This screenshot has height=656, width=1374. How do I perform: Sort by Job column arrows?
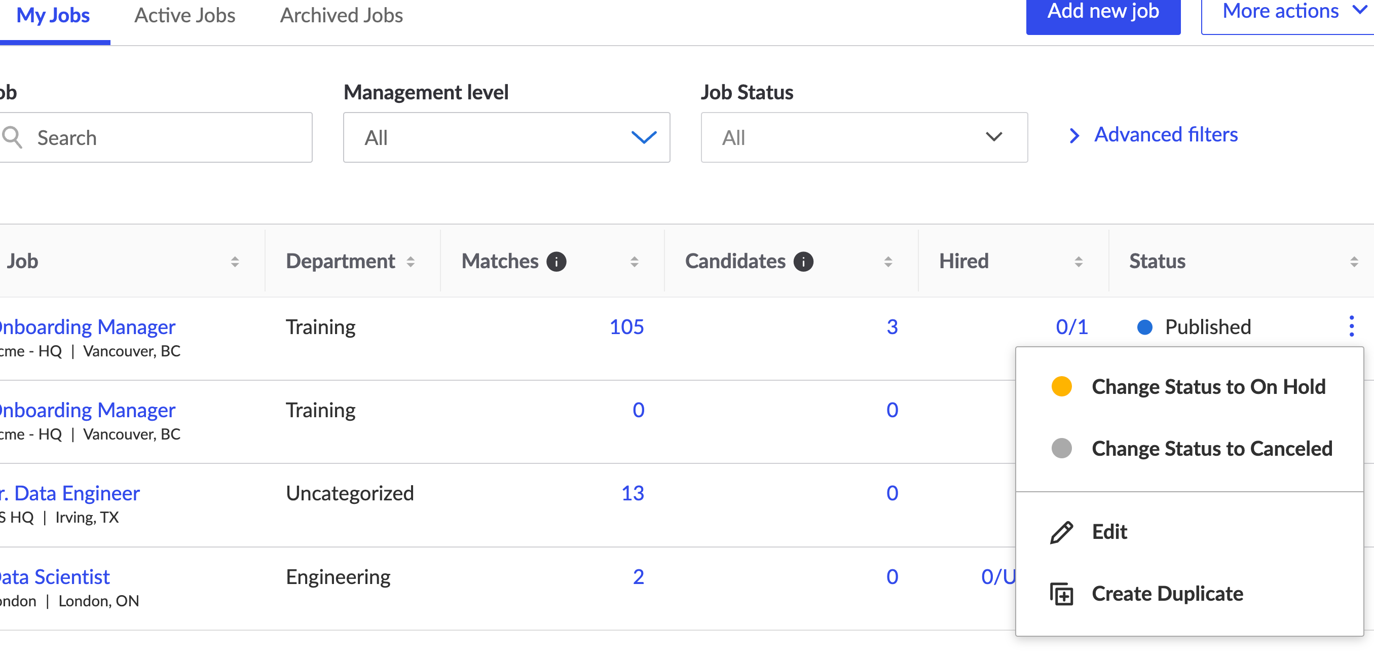(235, 261)
